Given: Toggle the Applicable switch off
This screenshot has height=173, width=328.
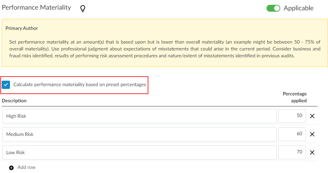Looking at the screenshot, I should point(273,8).
